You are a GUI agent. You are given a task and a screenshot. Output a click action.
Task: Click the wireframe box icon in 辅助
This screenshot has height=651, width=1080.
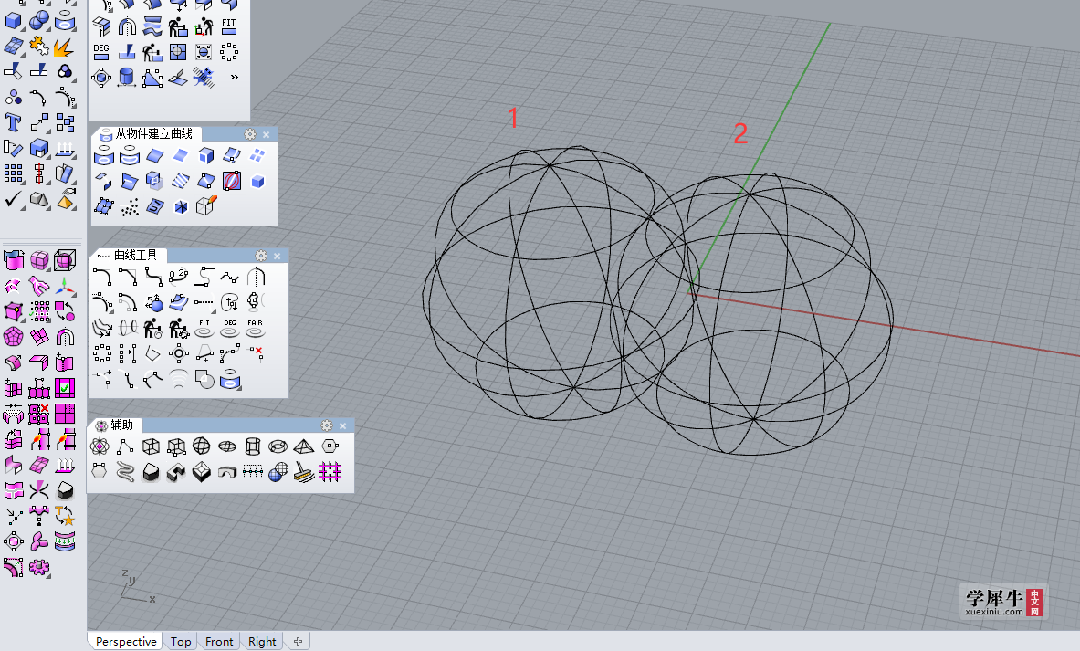tap(150, 446)
